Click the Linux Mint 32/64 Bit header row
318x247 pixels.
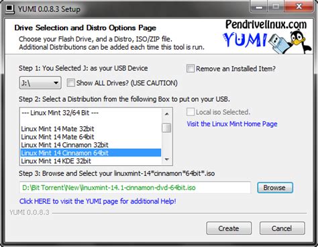pos(91,113)
